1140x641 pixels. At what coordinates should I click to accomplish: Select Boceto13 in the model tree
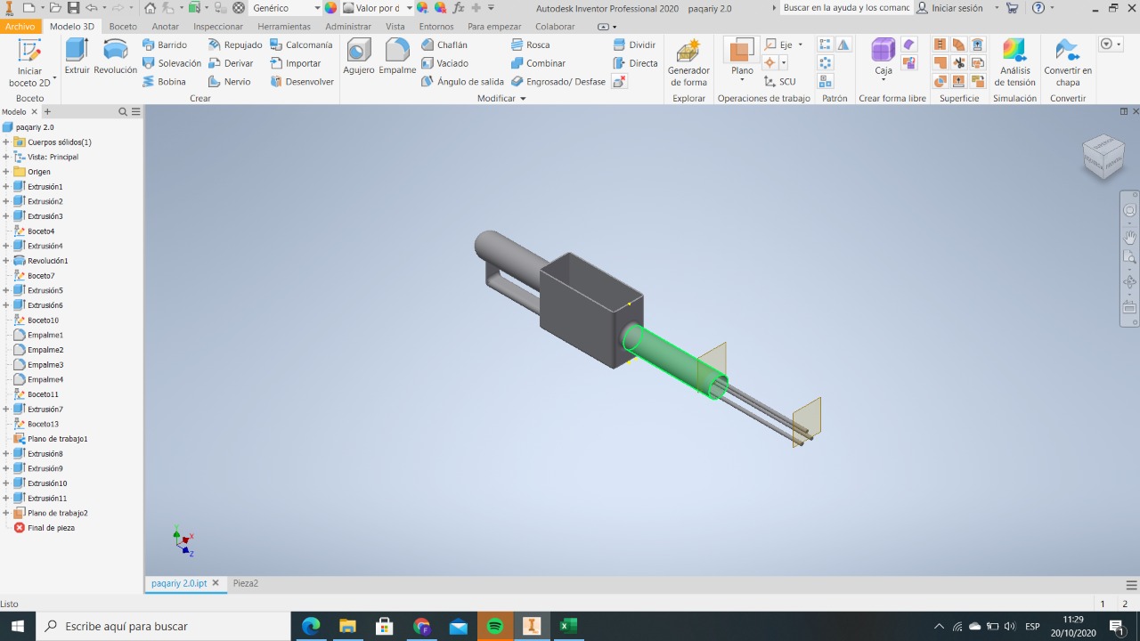[x=43, y=425]
